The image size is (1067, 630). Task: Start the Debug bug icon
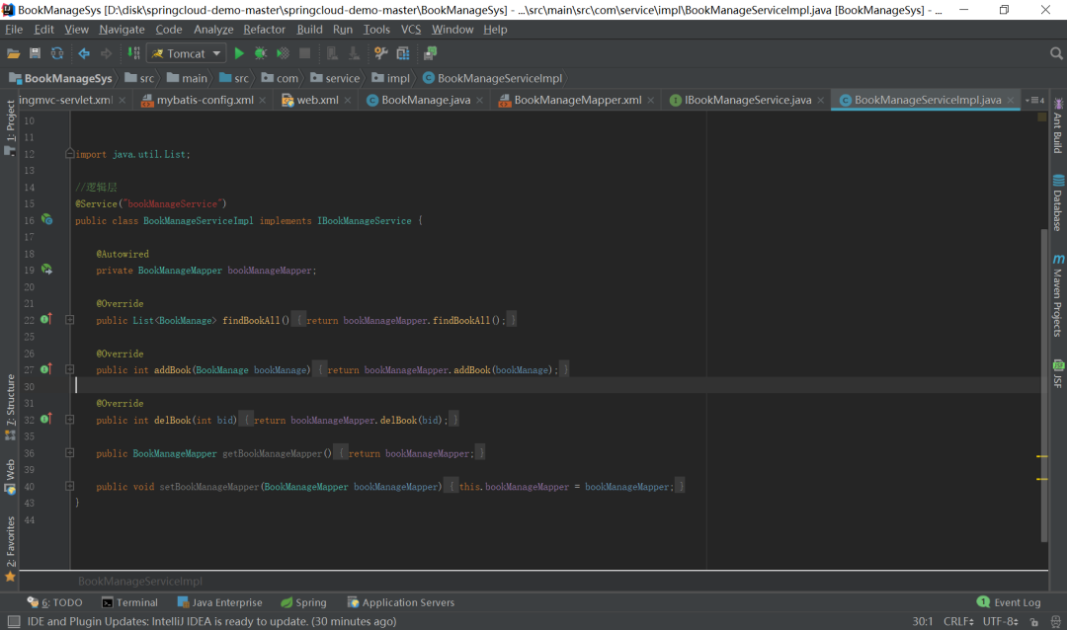tap(260, 53)
